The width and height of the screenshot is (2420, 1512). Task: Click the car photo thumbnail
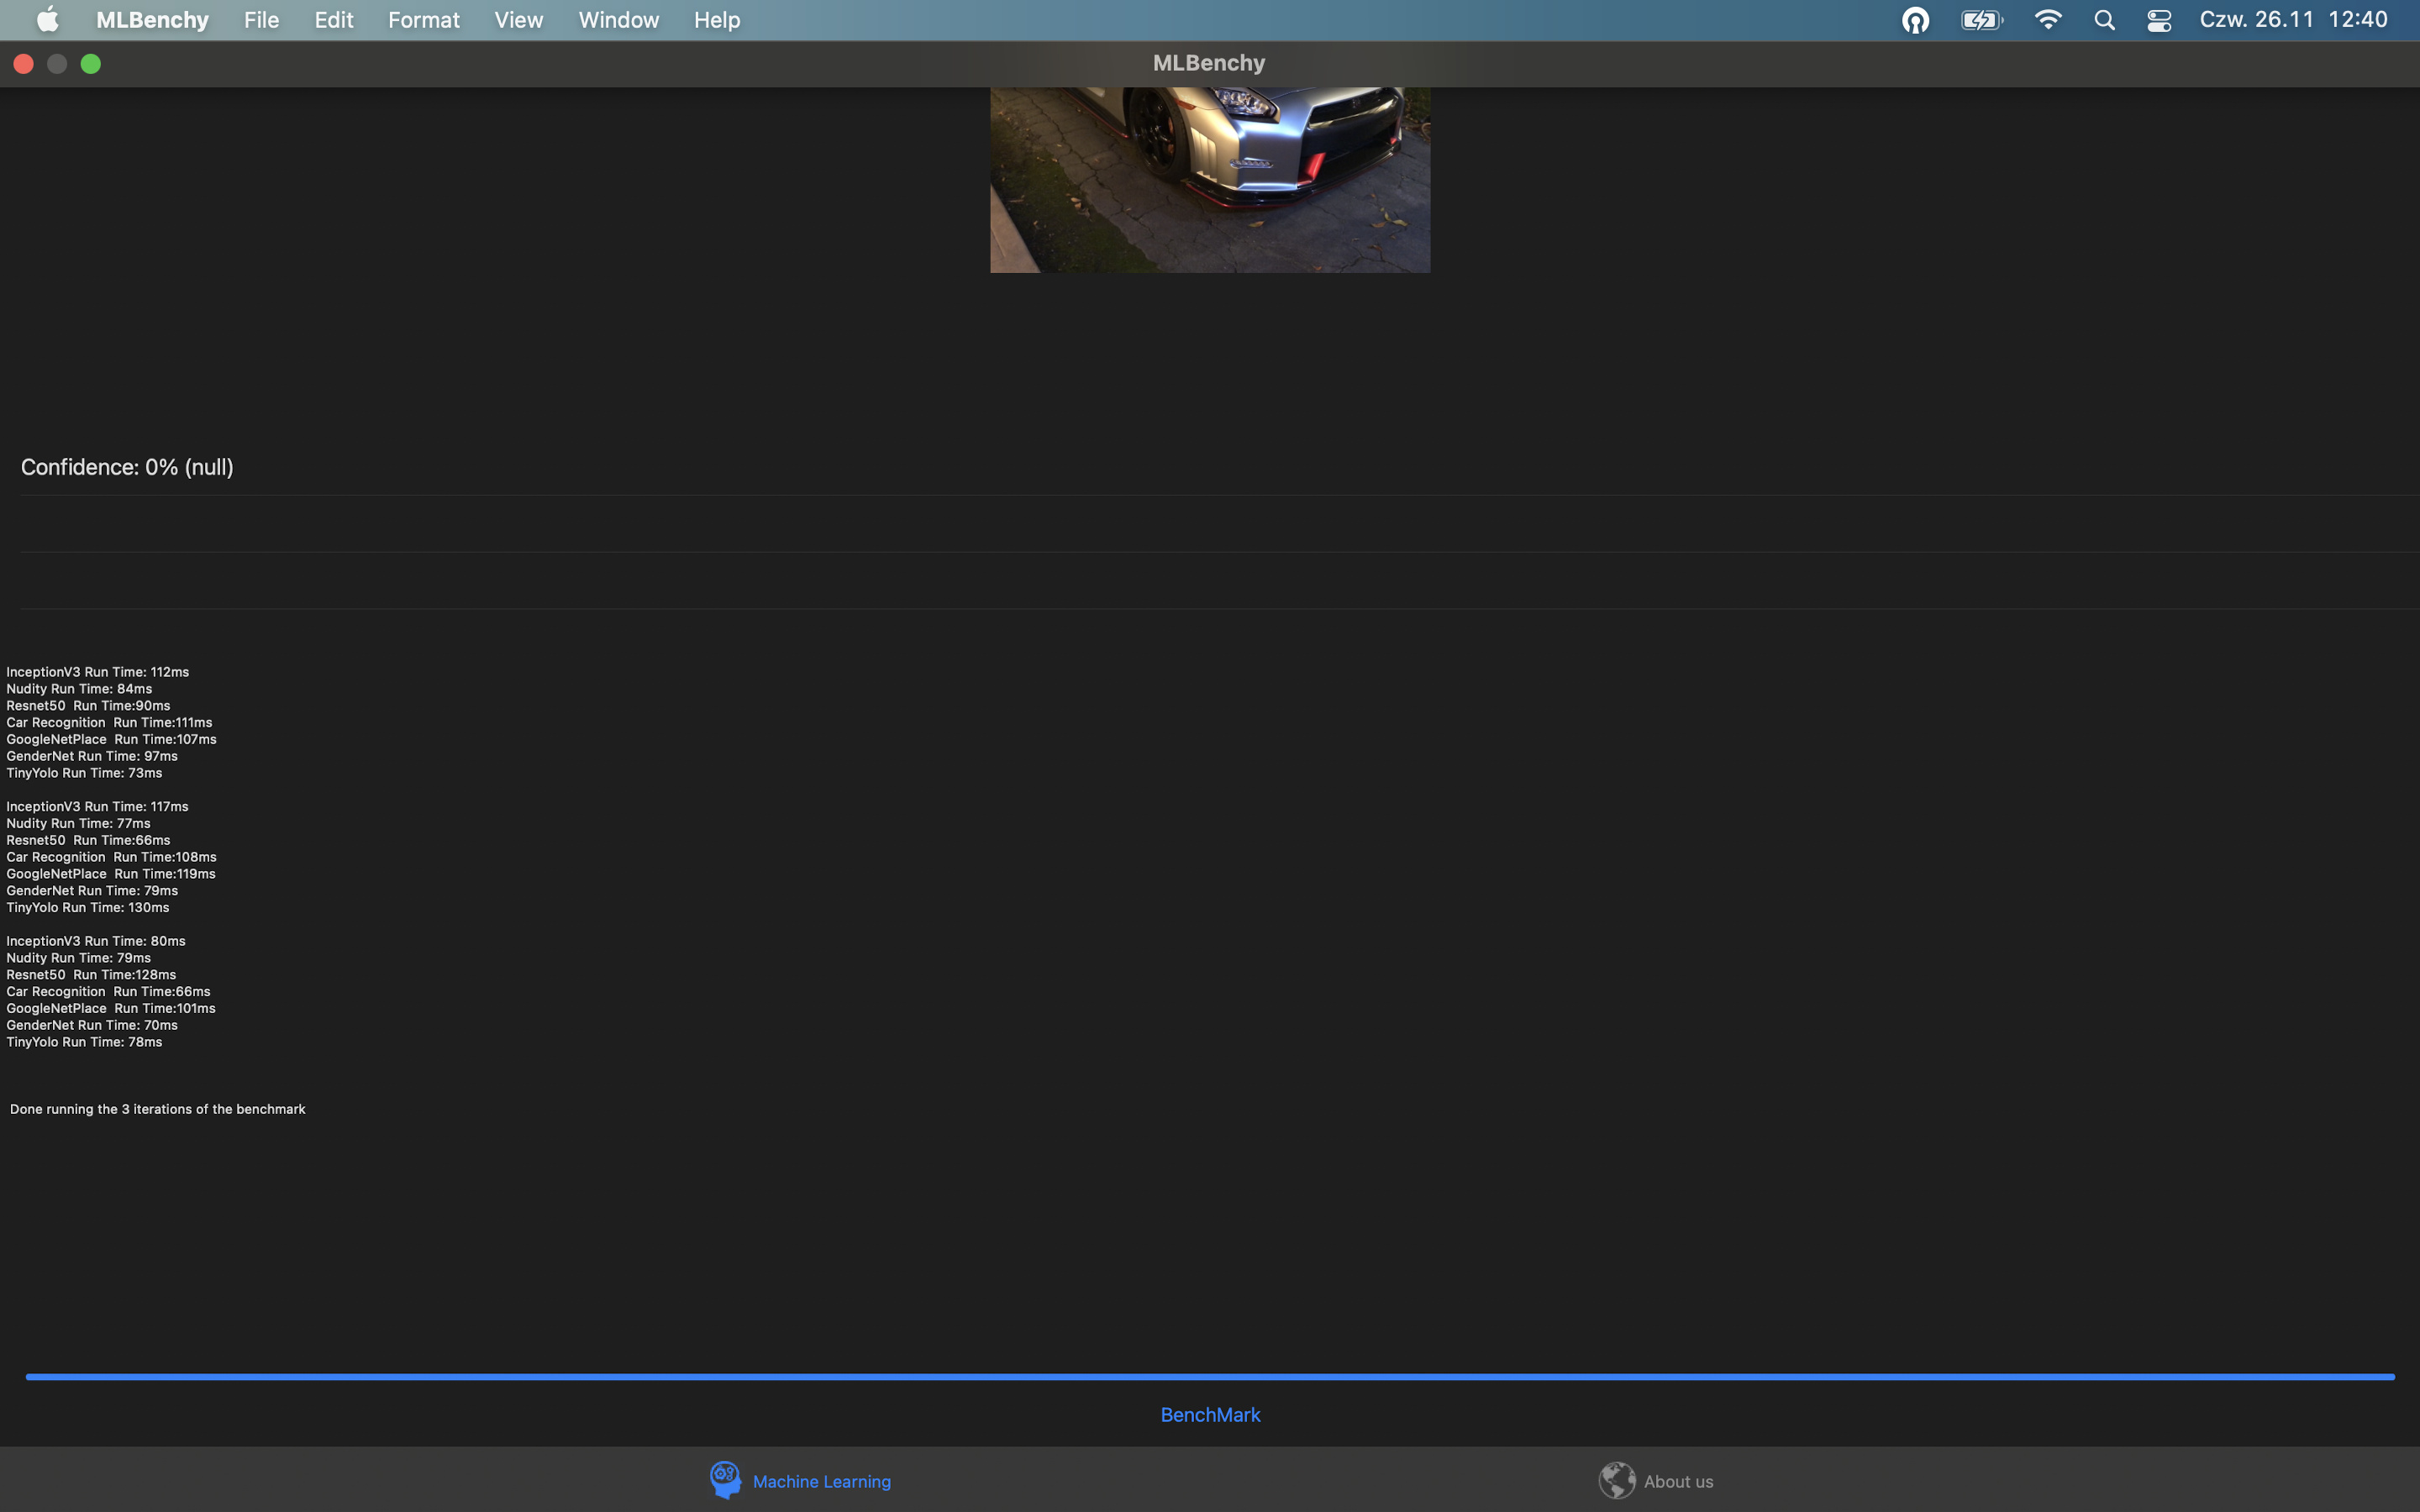point(1210,180)
